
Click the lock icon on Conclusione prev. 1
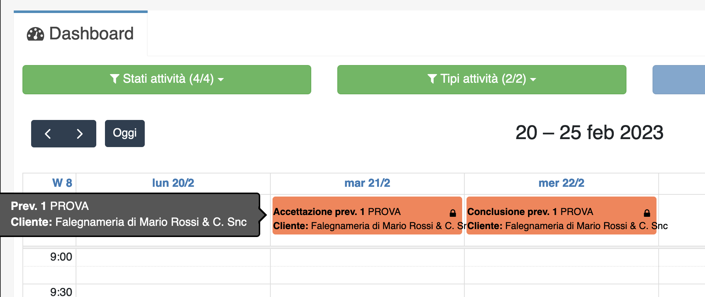646,212
